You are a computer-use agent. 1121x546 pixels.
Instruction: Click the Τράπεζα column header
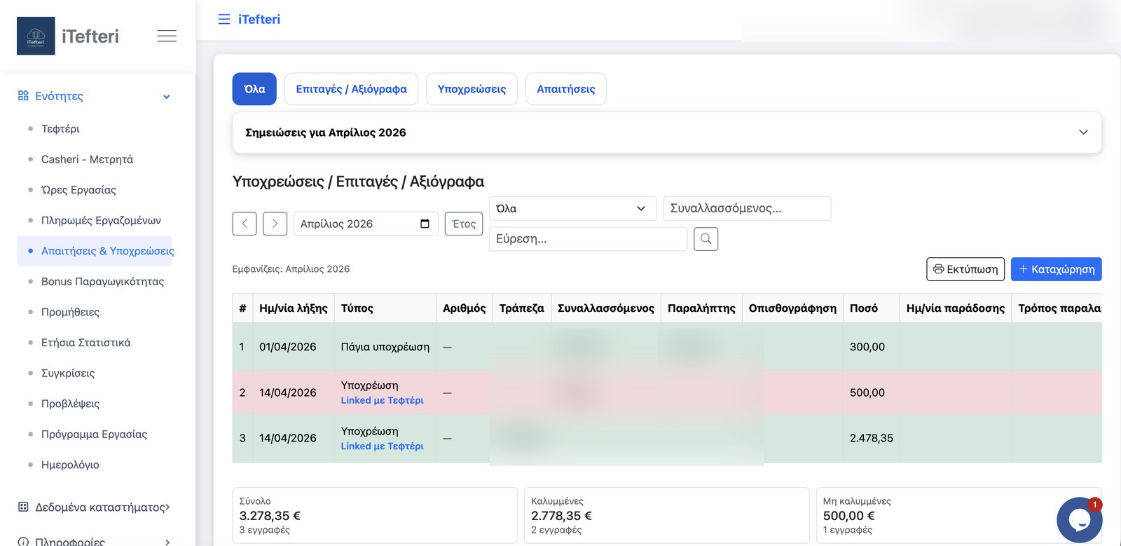521,308
